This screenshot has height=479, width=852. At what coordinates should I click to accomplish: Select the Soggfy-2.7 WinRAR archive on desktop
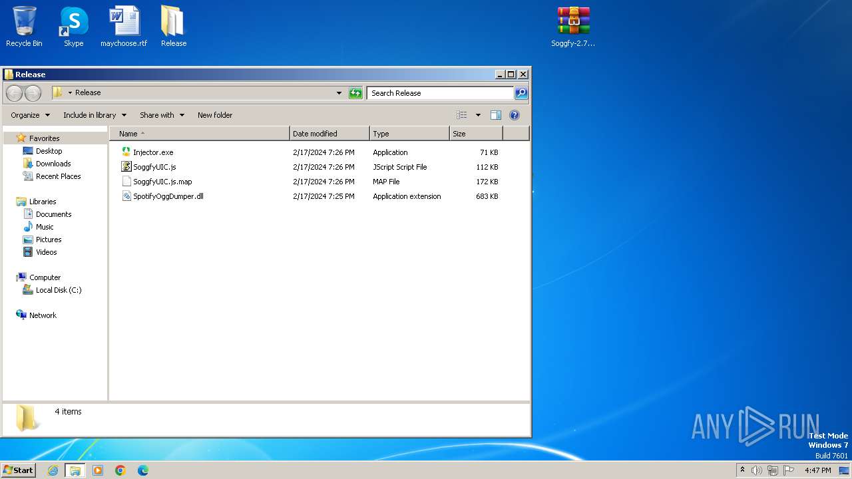(573, 27)
